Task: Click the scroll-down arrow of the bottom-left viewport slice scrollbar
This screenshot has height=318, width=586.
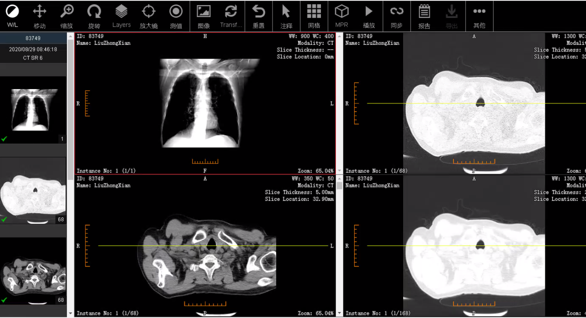Action: point(339,313)
